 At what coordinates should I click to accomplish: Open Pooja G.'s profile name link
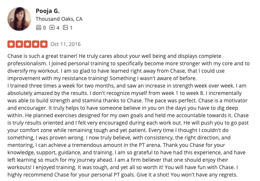click(x=48, y=11)
